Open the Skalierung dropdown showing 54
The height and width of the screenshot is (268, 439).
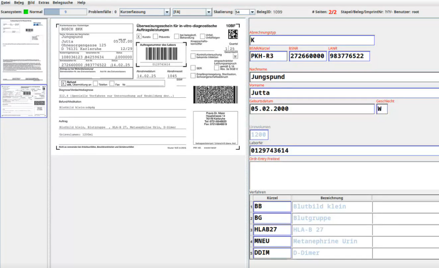[x=252, y=12]
